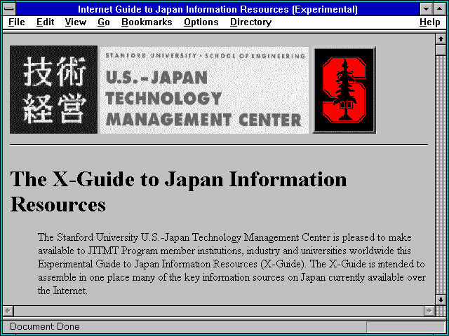Open the Edit menu
This screenshot has height=336, width=449.
click(45, 22)
